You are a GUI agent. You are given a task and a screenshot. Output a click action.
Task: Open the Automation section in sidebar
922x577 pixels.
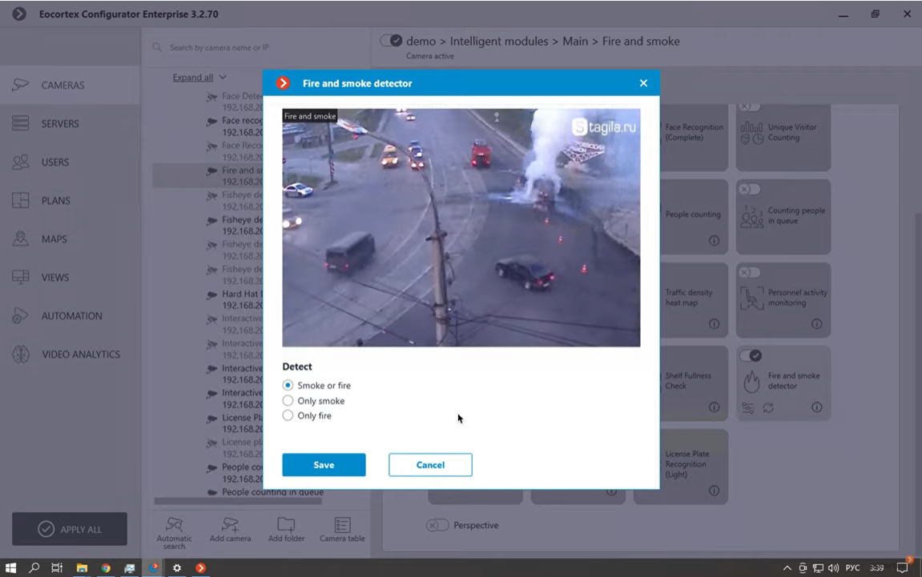pyautogui.click(x=70, y=316)
